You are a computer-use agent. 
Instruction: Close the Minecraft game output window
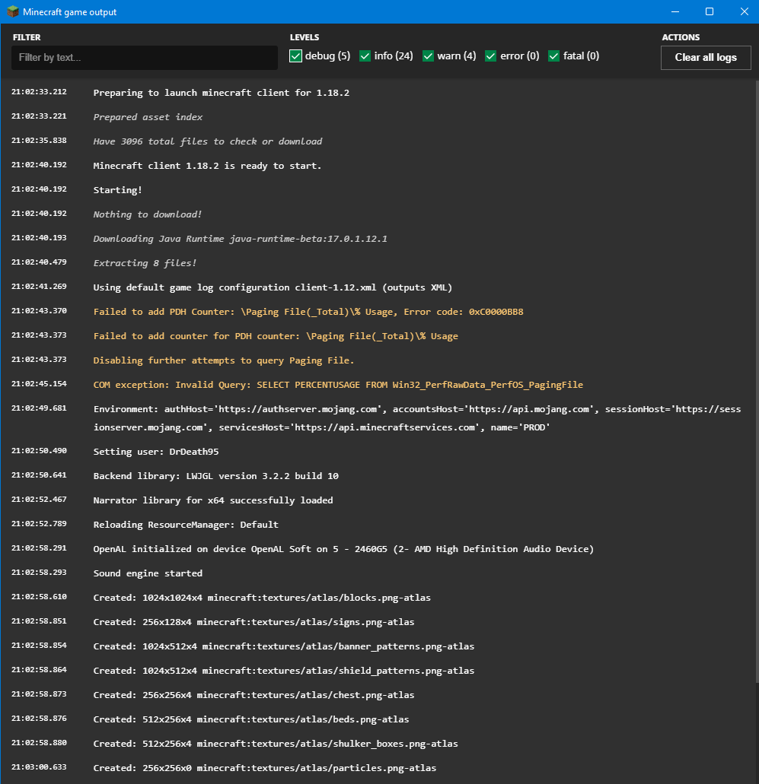(744, 11)
